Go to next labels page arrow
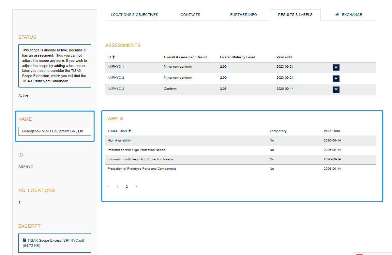The width and height of the screenshot is (392, 255). pos(136,187)
